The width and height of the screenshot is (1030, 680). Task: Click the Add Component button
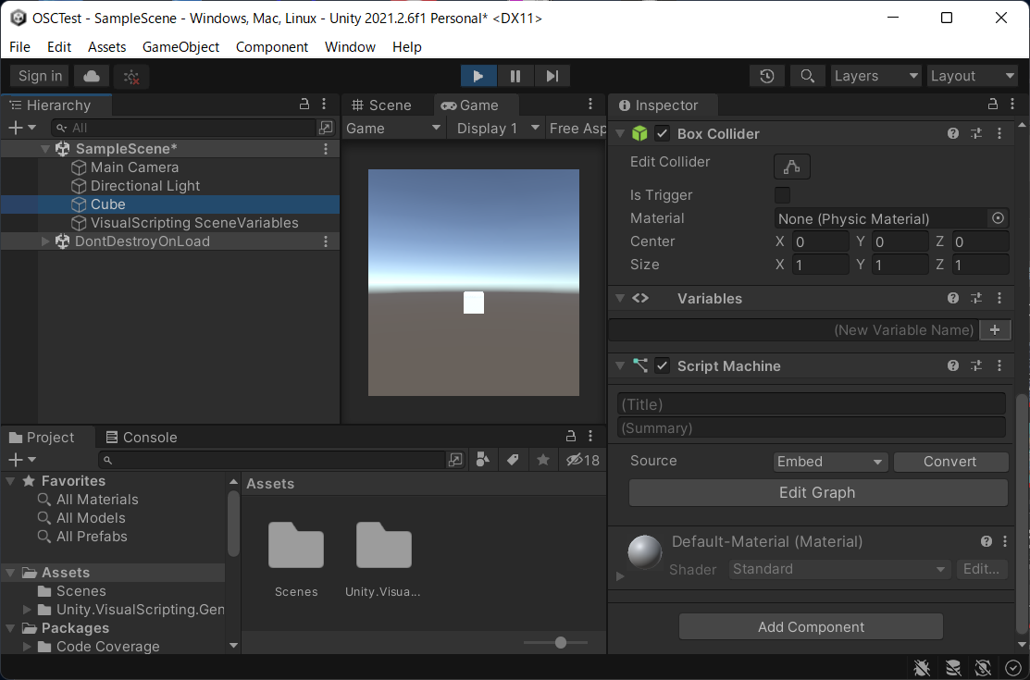811,627
